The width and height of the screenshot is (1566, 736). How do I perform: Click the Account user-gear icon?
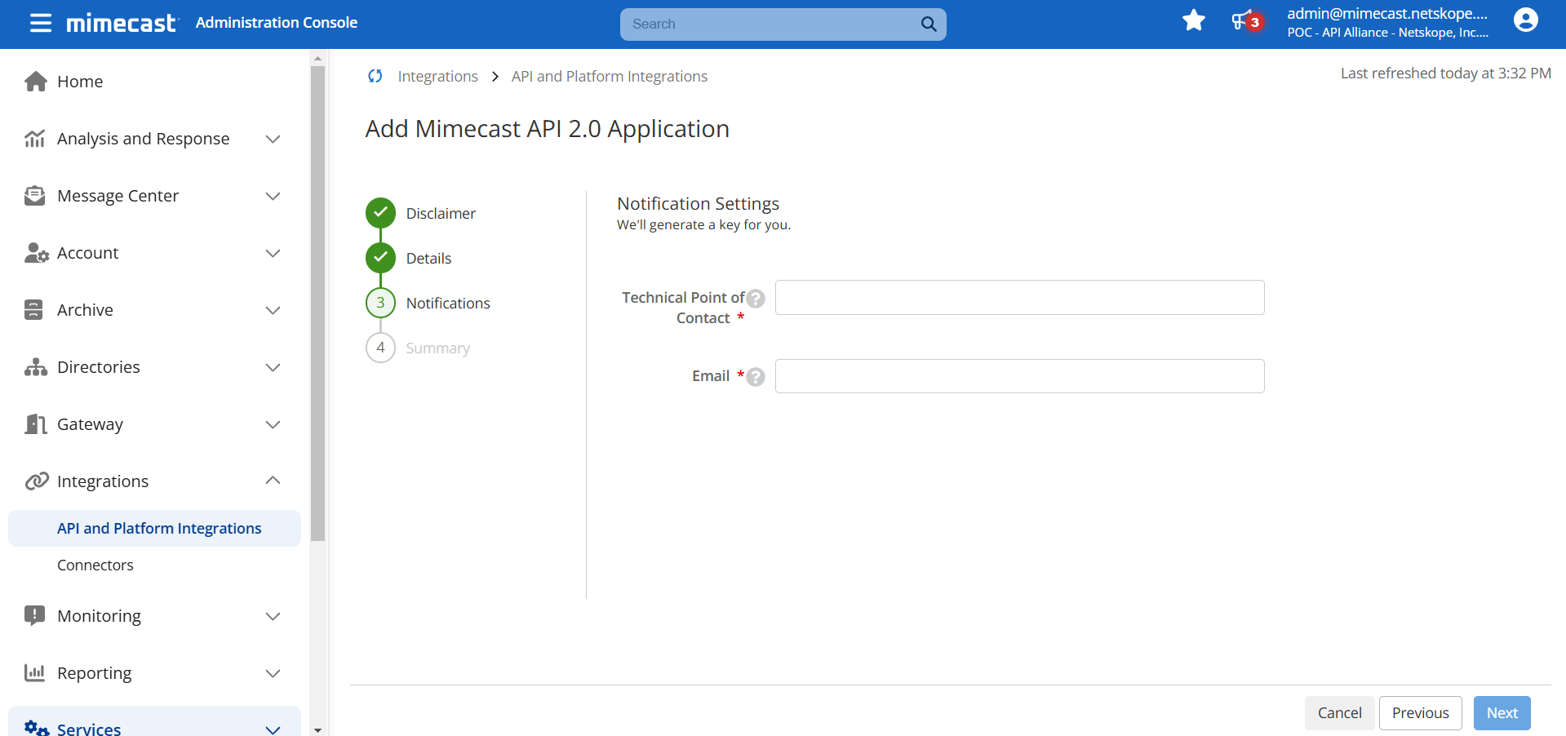[x=36, y=253]
